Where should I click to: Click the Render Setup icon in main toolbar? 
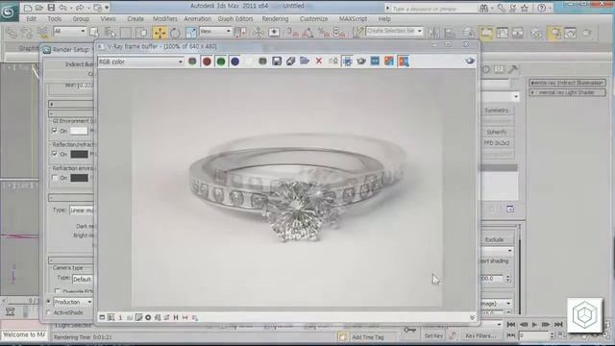554,33
